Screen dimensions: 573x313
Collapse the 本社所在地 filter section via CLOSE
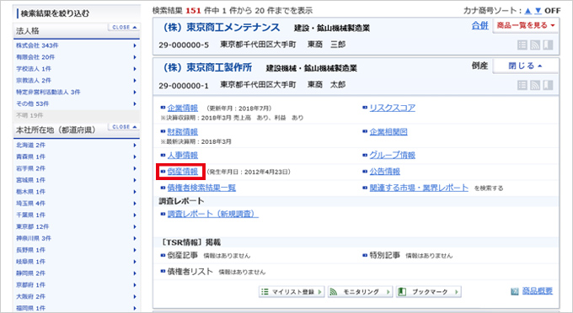(x=124, y=126)
